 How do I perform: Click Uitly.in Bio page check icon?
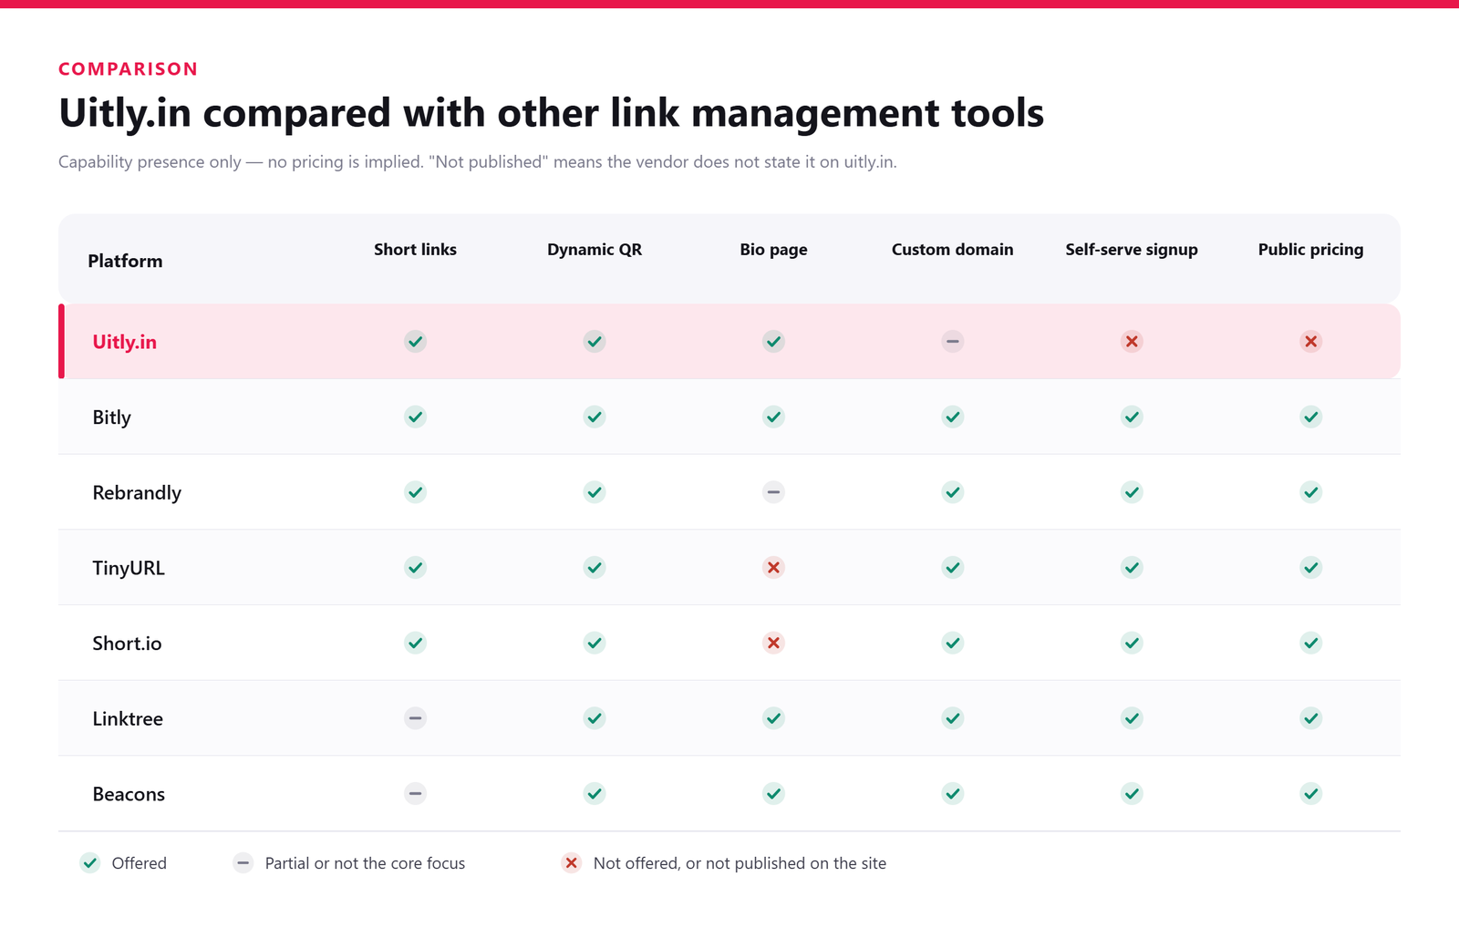pos(773,342)
